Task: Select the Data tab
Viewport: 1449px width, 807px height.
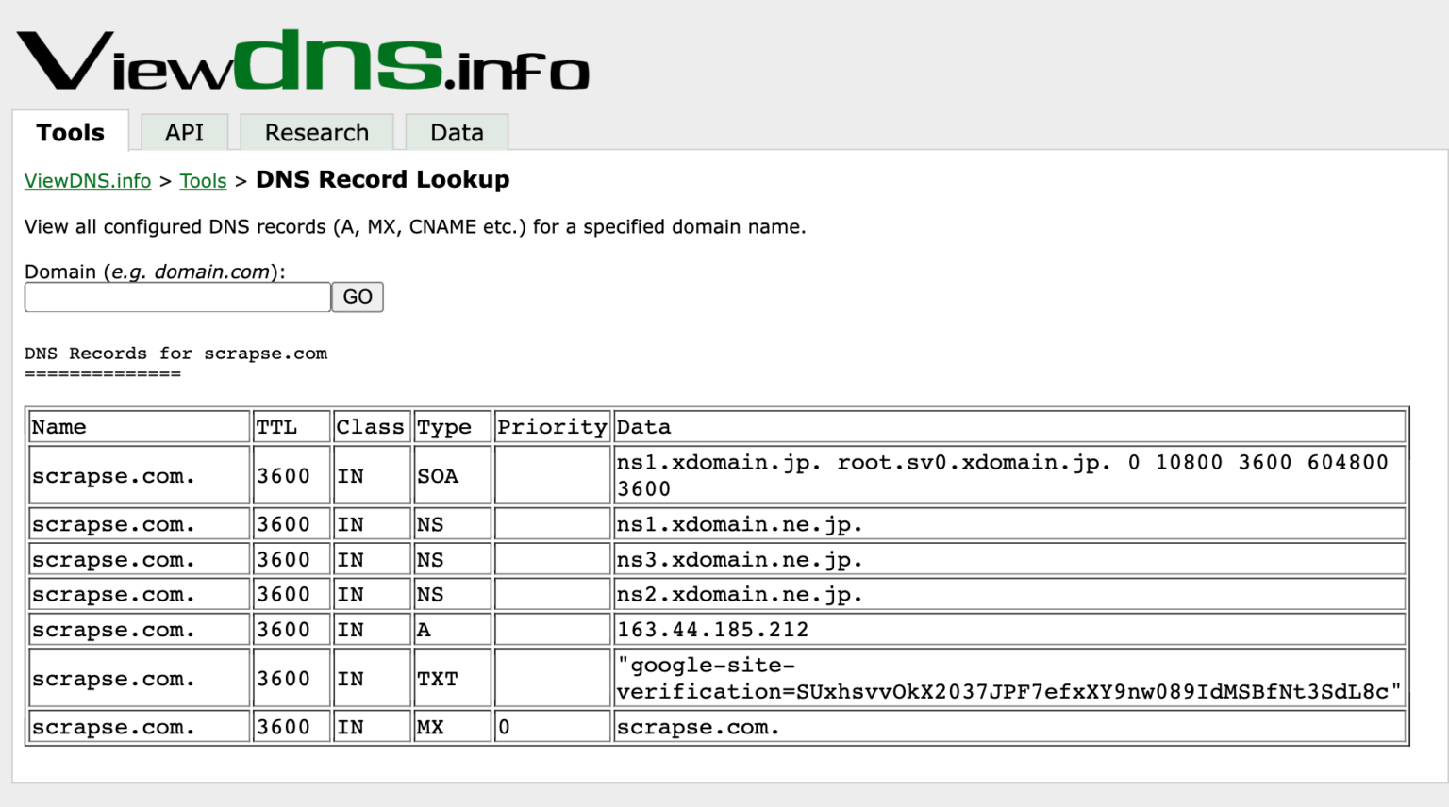Action: 457,132
